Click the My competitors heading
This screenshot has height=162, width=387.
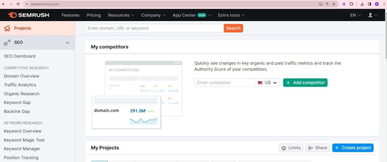(x=110, y=47)
